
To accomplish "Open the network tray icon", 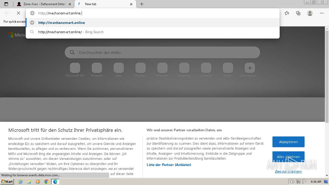I will 298,182.
